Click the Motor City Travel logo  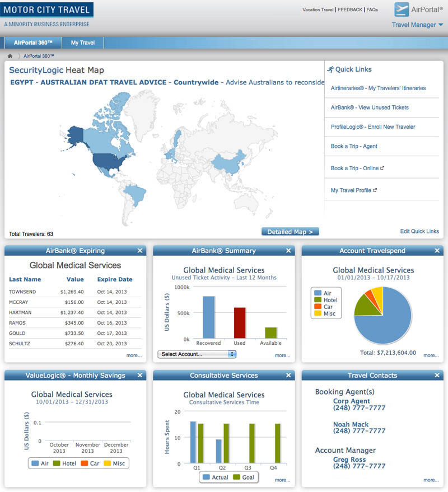click(47, 10)
